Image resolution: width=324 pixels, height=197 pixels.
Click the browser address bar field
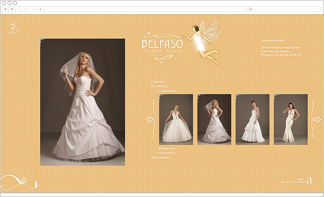[144, 9]
